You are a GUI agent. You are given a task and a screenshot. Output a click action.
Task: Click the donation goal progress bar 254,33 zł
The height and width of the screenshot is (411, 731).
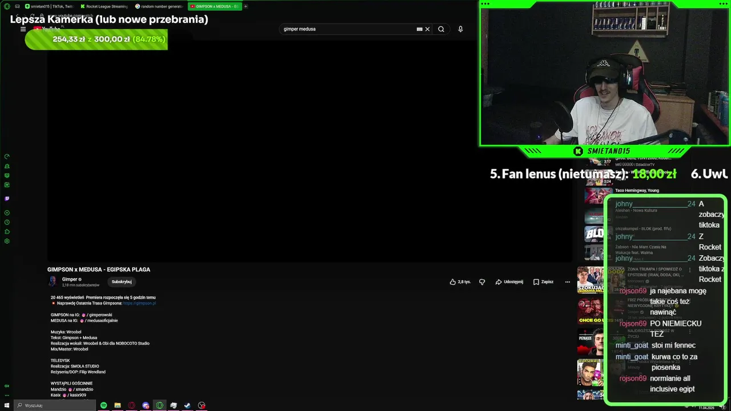coord(96,39)
